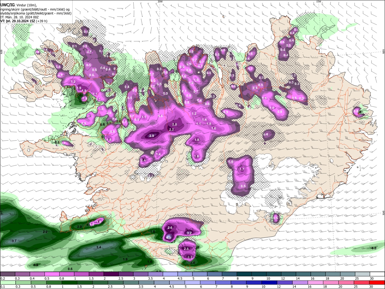The width and height of the screenshot is (385, 289).
Task: Click the rigning/skúrir legend description line
Action: (34, 9)
